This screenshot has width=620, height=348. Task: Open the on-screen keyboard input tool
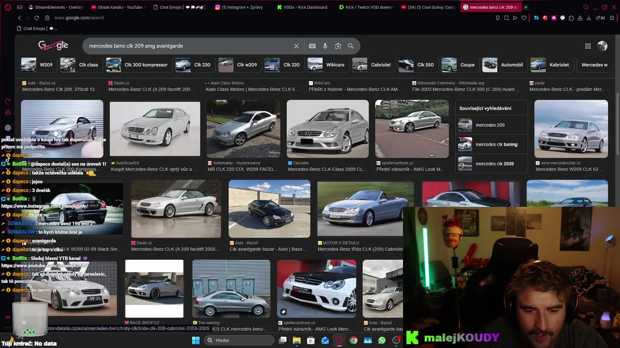point(312,46)
